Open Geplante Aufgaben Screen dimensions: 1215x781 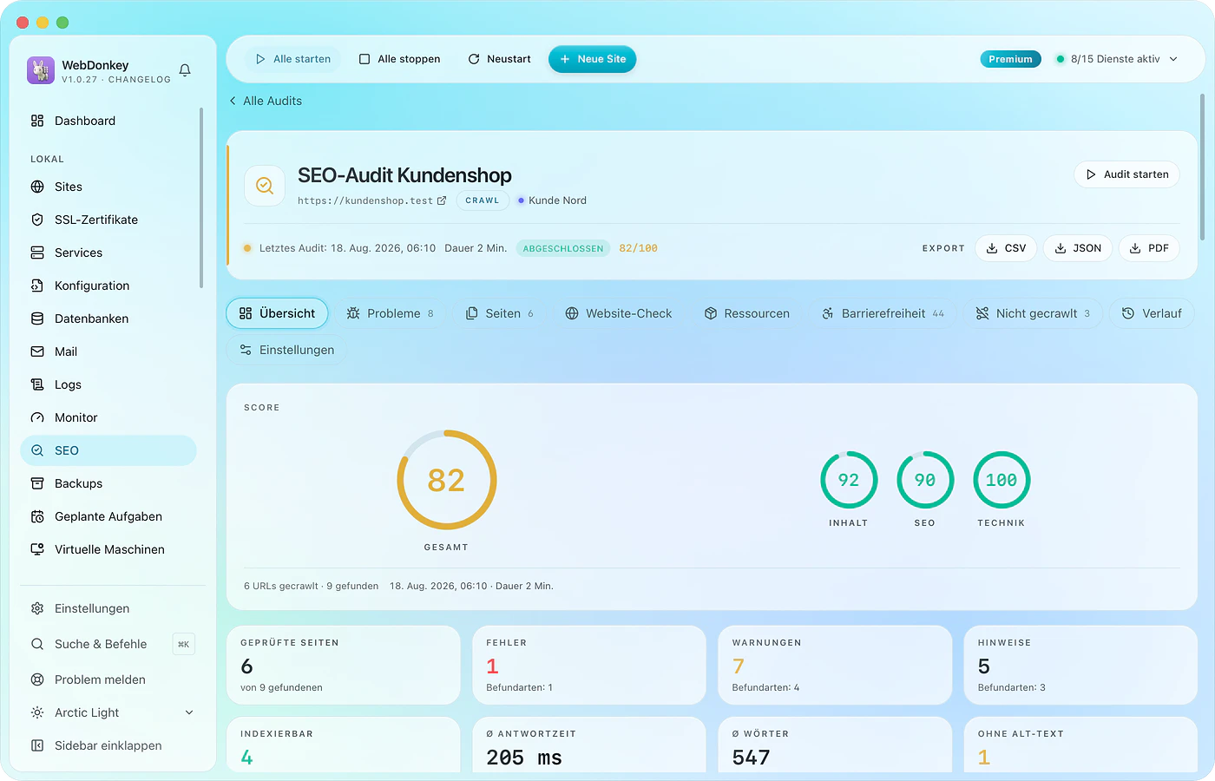coord(108,516)
